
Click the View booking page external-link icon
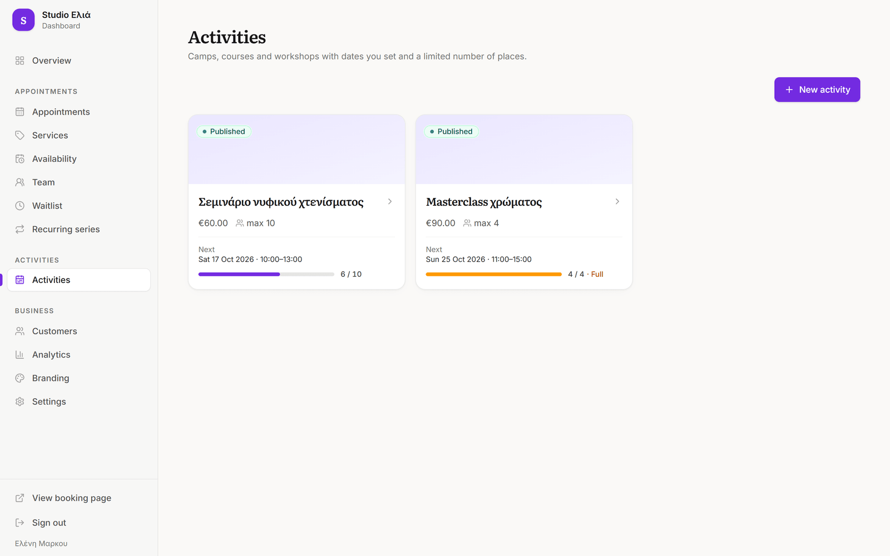tap(20, 498)
